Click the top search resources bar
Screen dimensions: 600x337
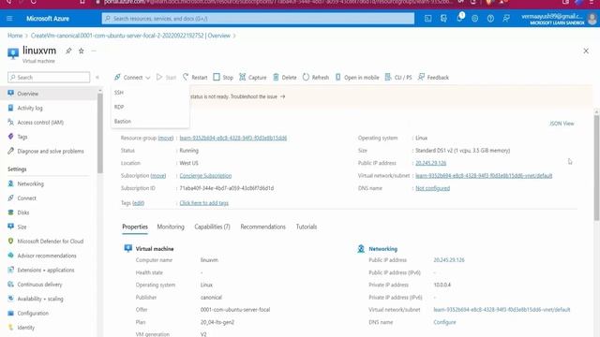258,19
